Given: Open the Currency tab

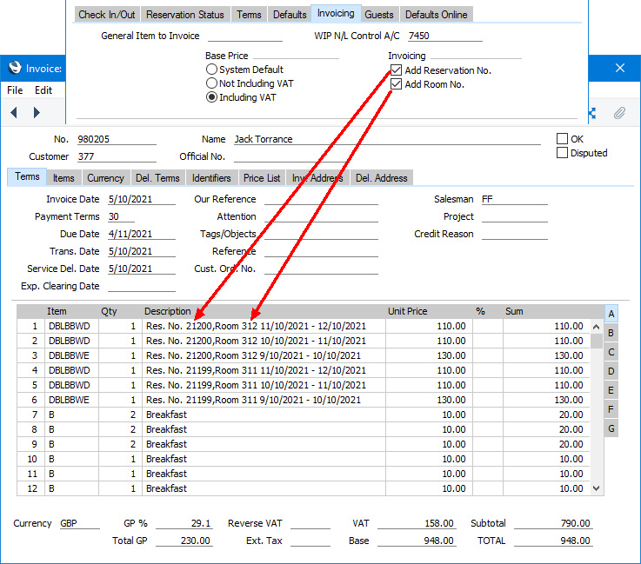Looking at the screenshot, I should click(x=105, y=178).
